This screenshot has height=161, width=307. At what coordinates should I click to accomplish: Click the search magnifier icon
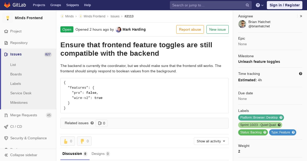point(247,5)
